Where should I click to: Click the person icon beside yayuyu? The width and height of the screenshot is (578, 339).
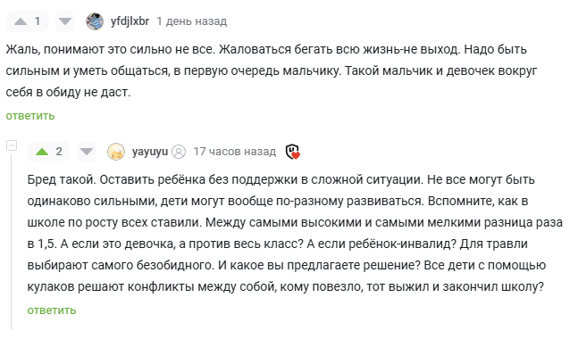click(x=179, y=152)
